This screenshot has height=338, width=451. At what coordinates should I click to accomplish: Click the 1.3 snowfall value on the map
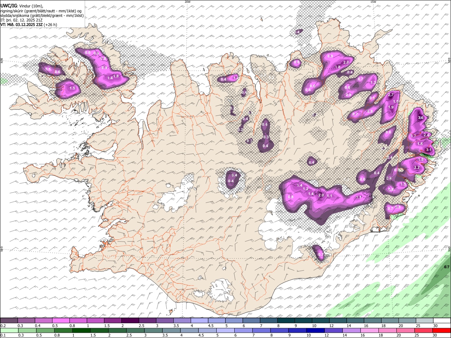[x=373, y=82]
